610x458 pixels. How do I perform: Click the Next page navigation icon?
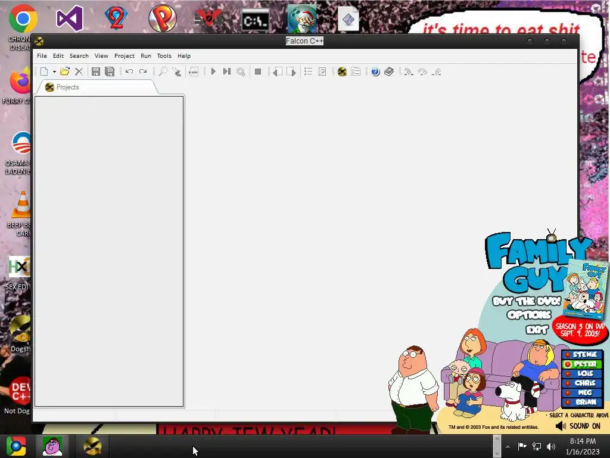tap(291, 72)
